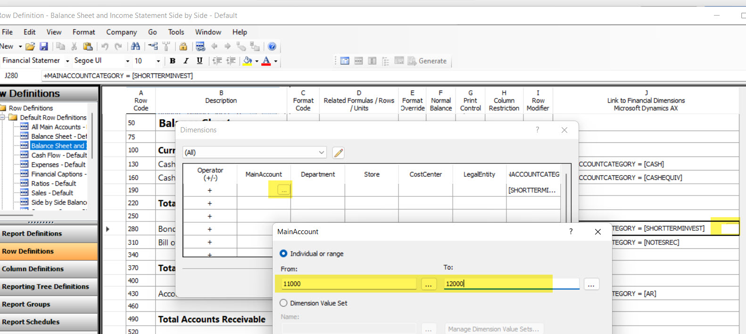Image resolution: width=746 pixels, height=334 pixels.
Task: Click the Generate button
Action: (428, 61)
